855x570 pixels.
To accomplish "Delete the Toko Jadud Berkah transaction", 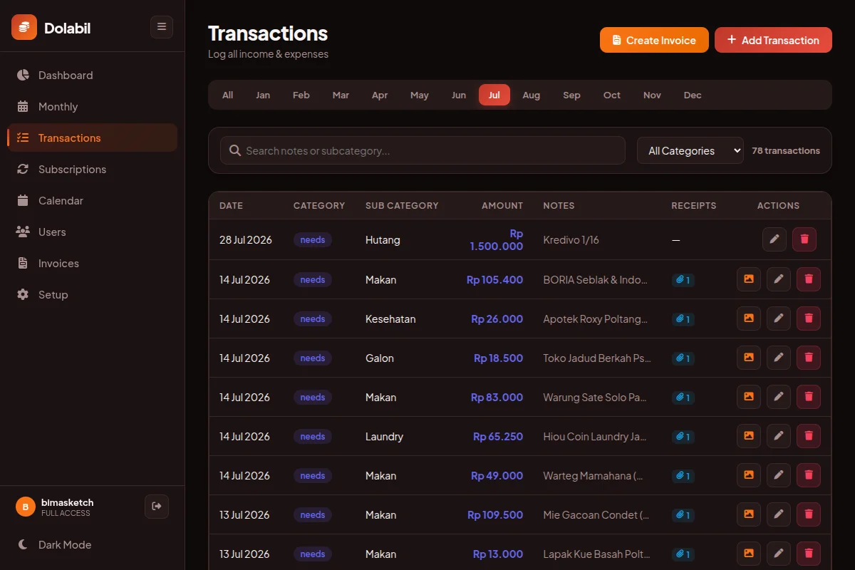I will click(x=809, y=358).
